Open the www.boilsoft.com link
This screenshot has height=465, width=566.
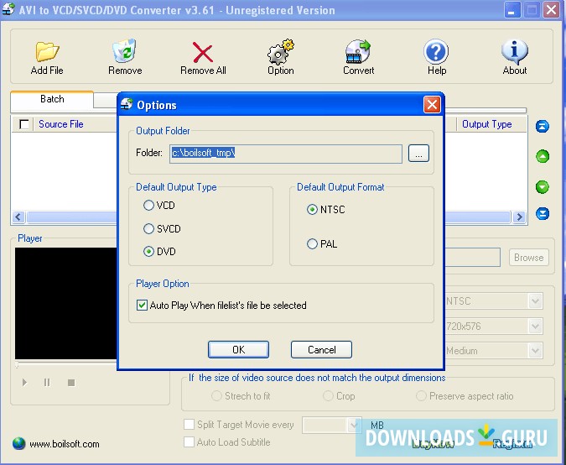coord(65,444)
